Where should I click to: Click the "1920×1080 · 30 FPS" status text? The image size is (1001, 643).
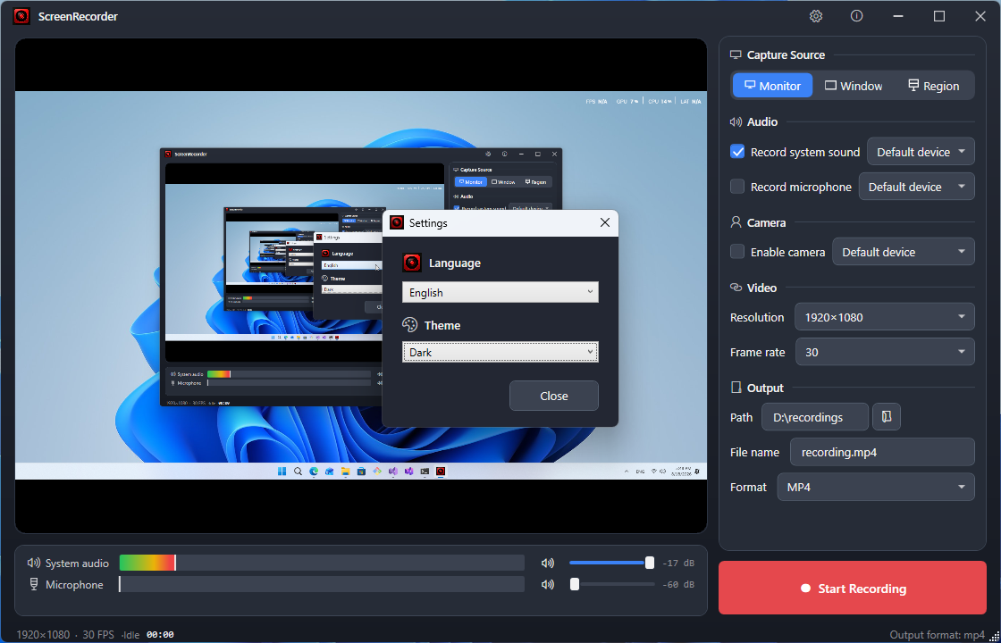tap(65, 635)
